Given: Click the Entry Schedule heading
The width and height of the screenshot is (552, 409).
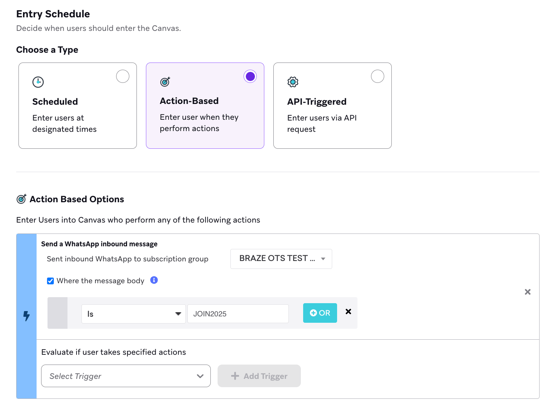Looking at the screenshot, I should tap(53, 14).
